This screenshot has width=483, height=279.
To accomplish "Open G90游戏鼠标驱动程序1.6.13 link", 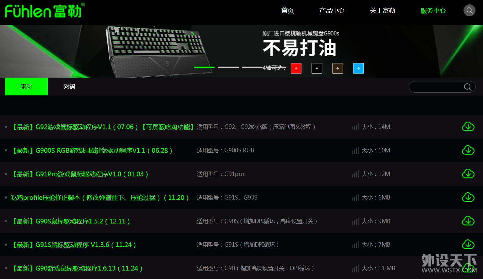I will coord(77,268).
